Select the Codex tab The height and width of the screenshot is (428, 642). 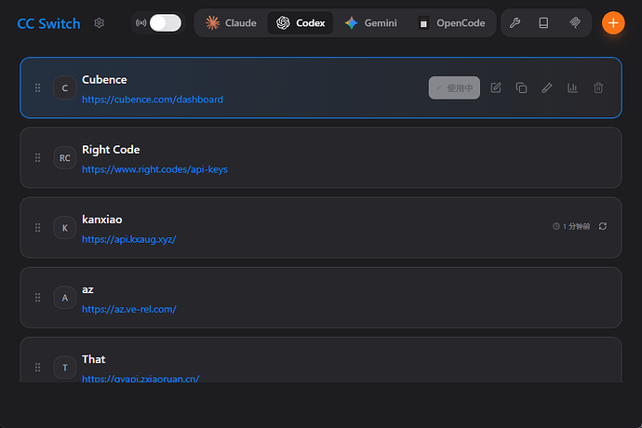pyautogui.click(x=301, y=23)
